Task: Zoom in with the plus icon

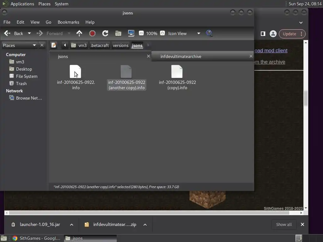Action: coord(162,33)
